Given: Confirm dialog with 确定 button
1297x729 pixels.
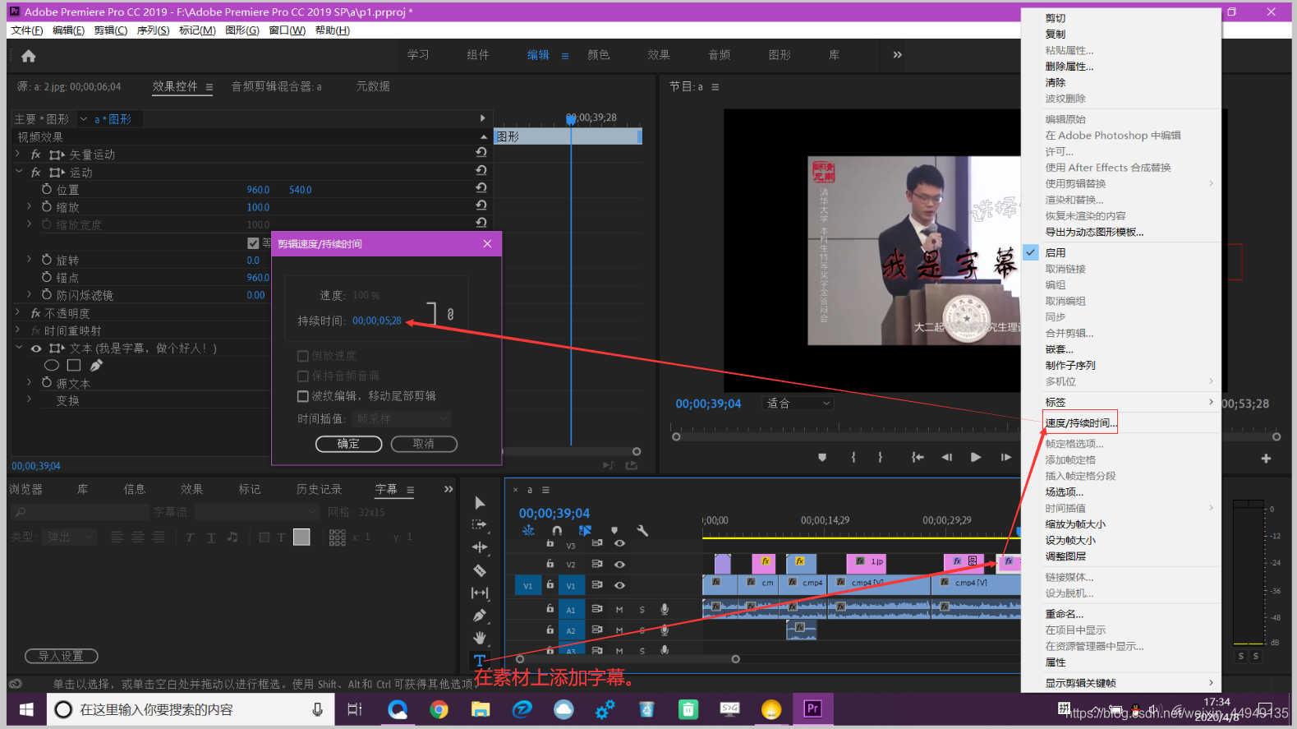Looking at the screenshot, I should [x=348, y=444].
